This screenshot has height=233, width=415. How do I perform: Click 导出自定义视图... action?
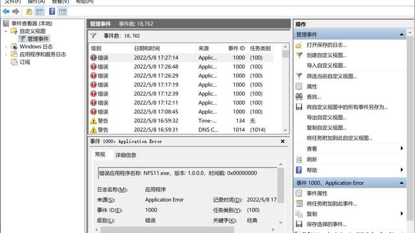pos(326,117)
